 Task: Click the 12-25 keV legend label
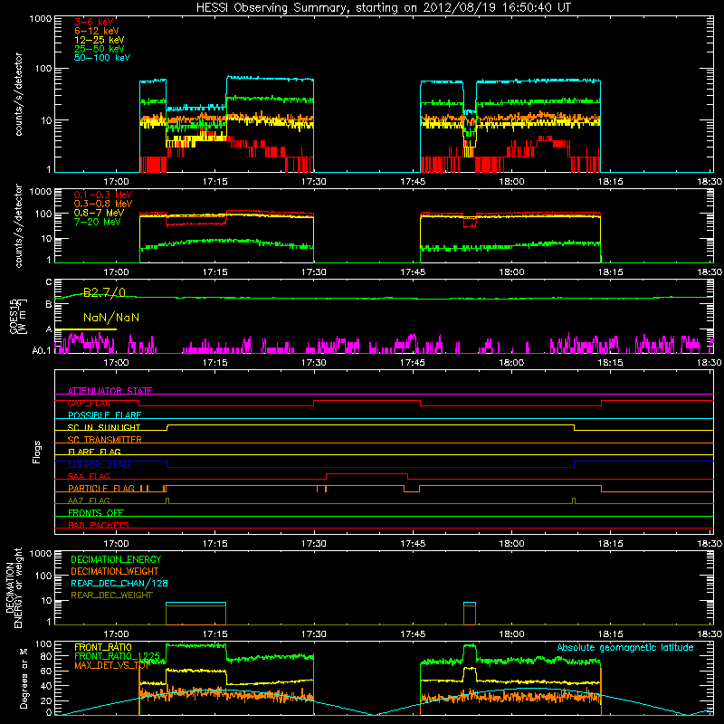(100, 40)
